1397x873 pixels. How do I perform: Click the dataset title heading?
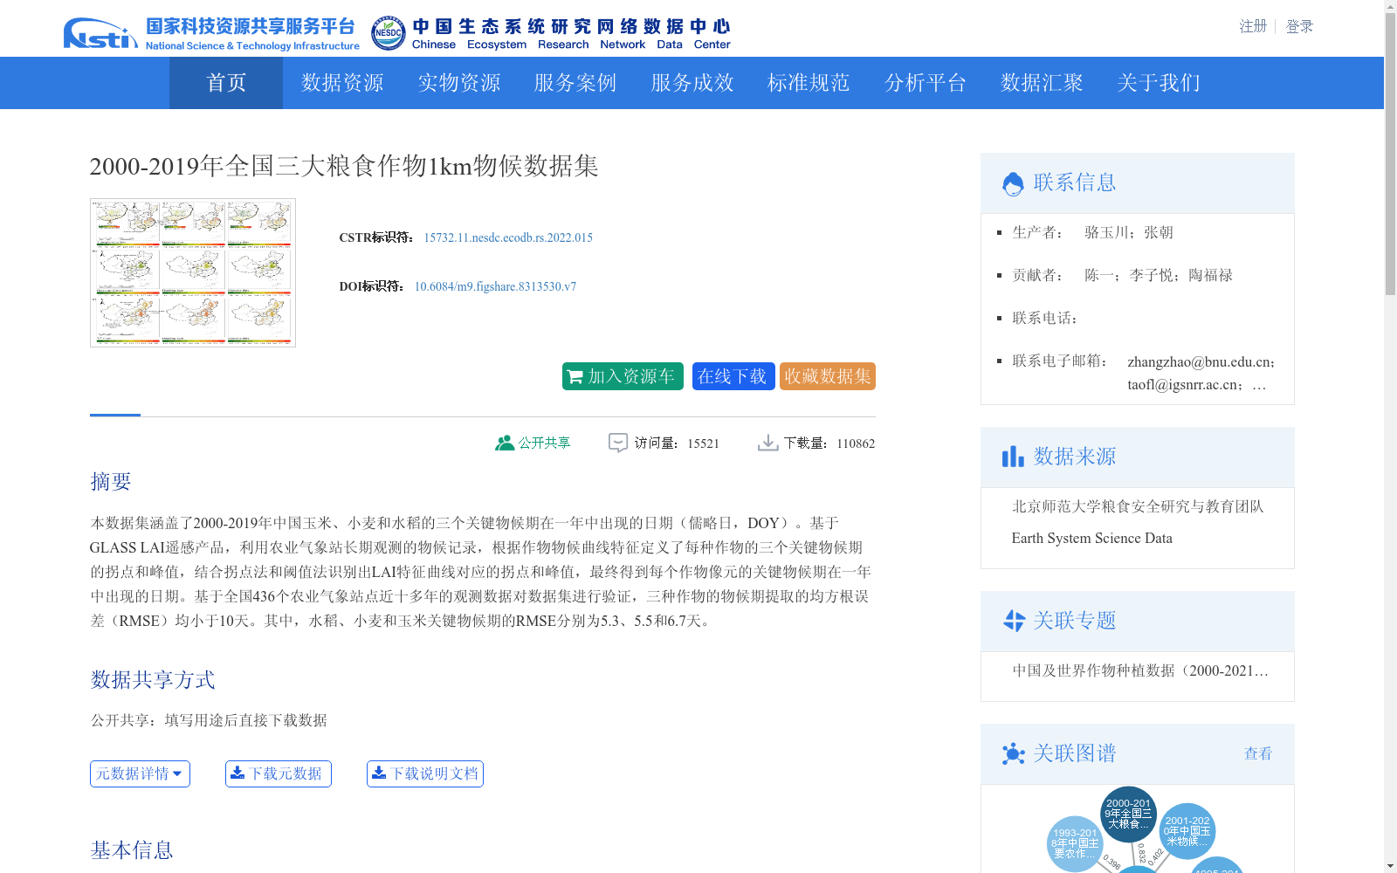click(344, 166)
